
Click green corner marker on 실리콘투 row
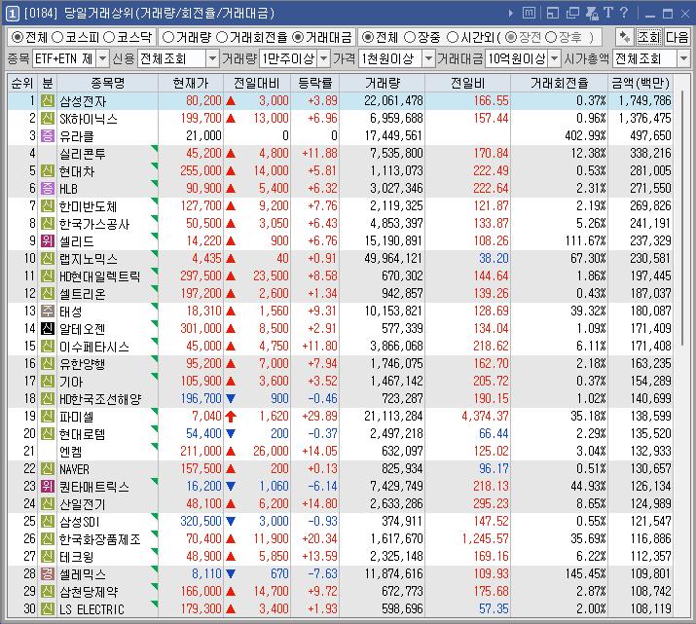[155, 148]
